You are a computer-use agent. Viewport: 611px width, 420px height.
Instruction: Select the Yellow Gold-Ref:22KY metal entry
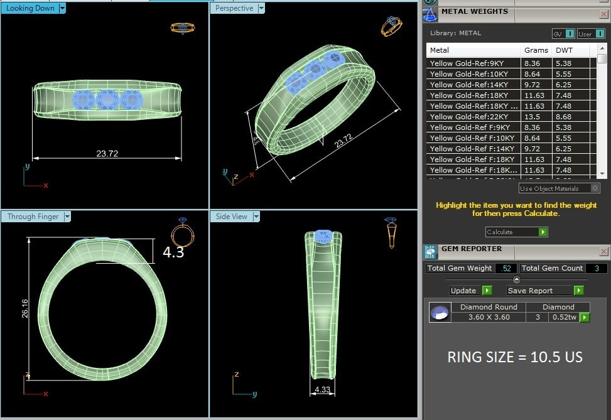point(472,117)
